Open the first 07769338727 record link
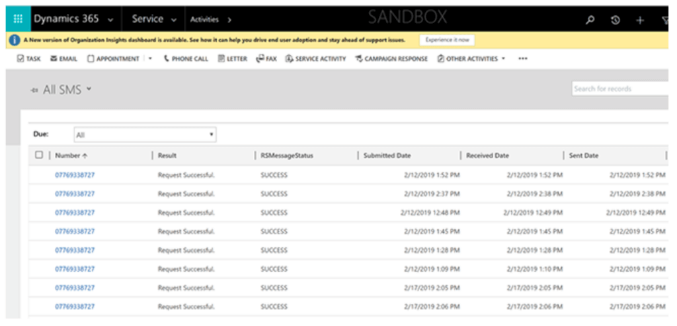 (75, 175)
